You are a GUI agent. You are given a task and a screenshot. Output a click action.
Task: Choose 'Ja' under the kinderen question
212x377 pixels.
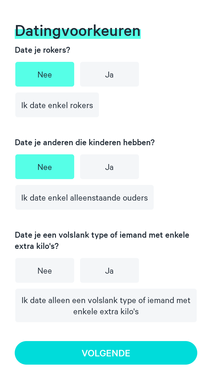click(109, 167)
